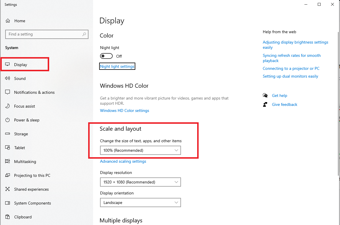The width and height of the screenshot is (340, 225).
Task: Click the Focus assist moon icon
Action: tap(8, 106)
